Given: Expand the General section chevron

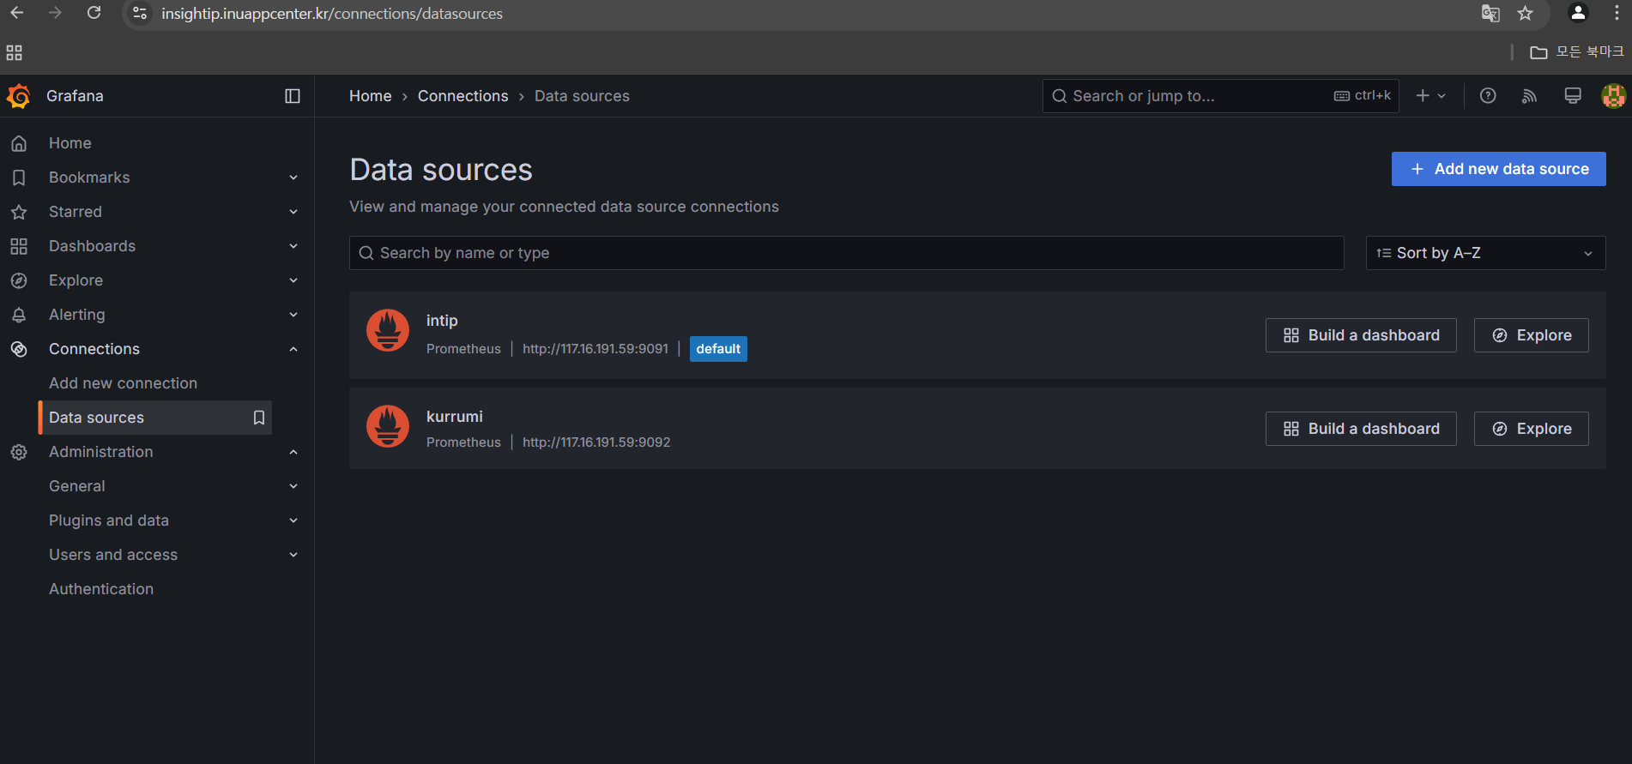Looking at the screenshot, I should pyautogui.click(x=293, y=486).
